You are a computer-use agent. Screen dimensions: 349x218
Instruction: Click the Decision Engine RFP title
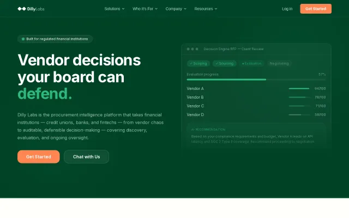(233, 49)
